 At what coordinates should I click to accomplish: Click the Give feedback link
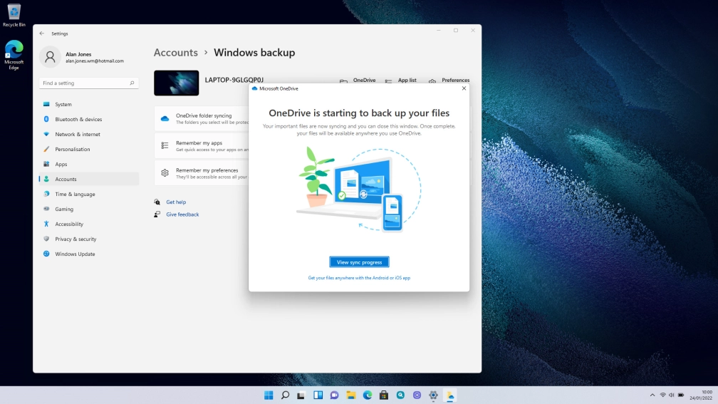[182, 214]
